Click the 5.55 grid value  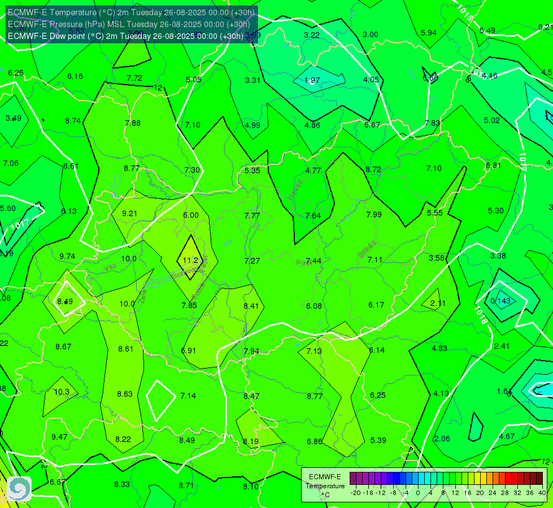[434, 213]
